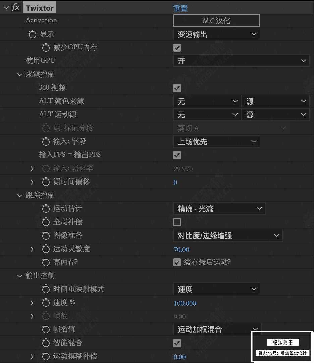Collapse the 来源控制 section
Image resolution: width=314 pixels, height=363 pixels.
pos(20,74)
